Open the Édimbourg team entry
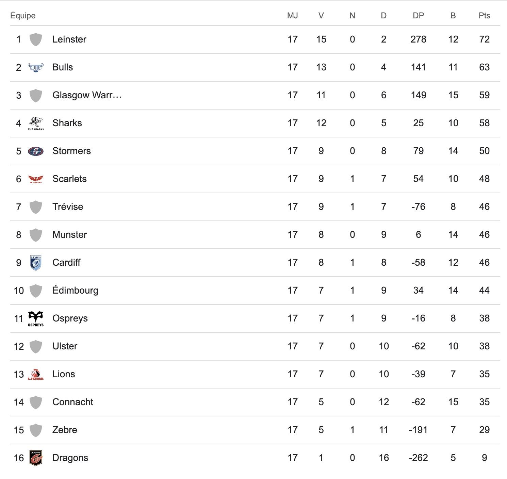 click(75, 291)
